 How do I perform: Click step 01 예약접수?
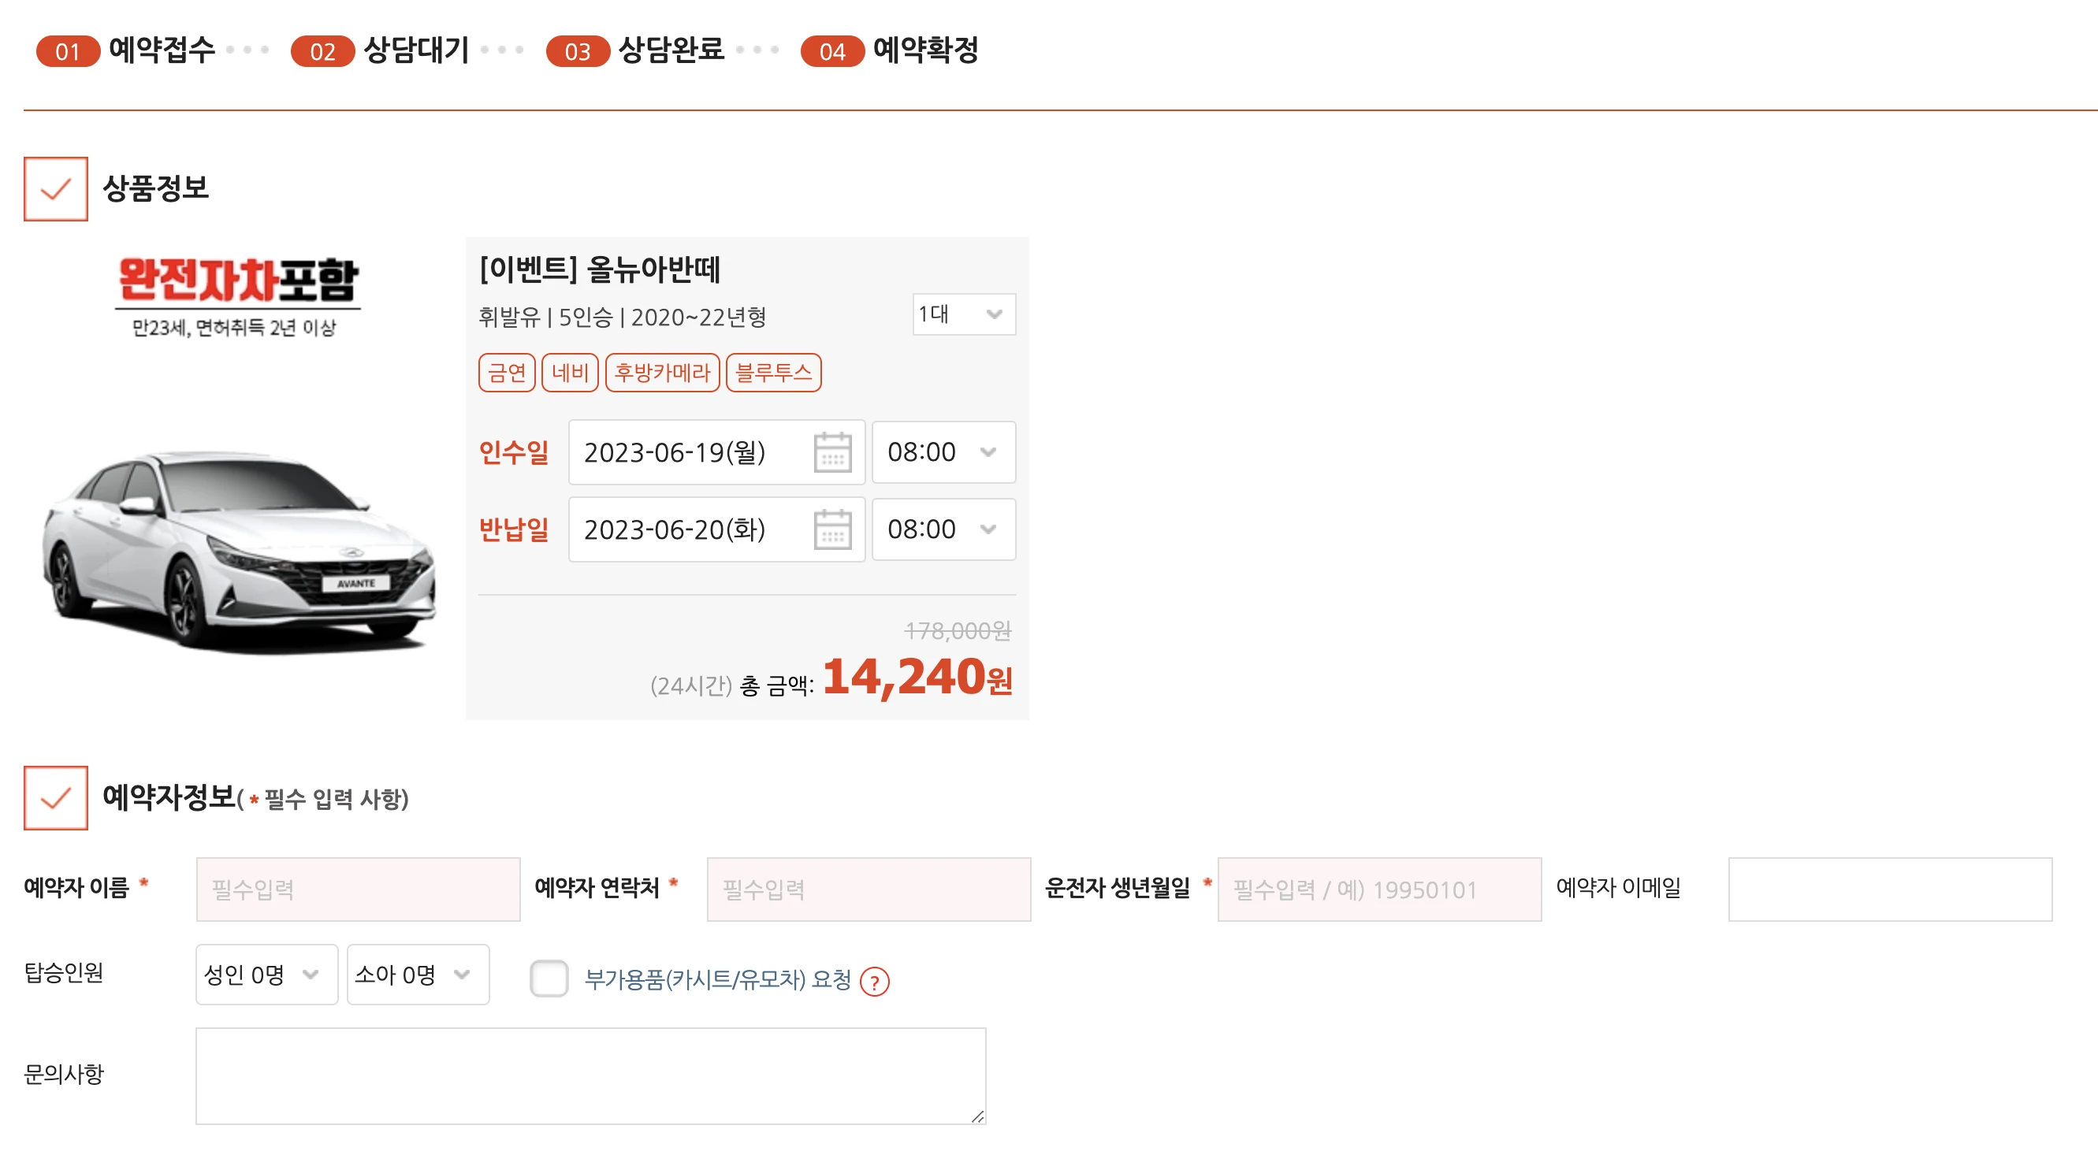click(126, 50)
